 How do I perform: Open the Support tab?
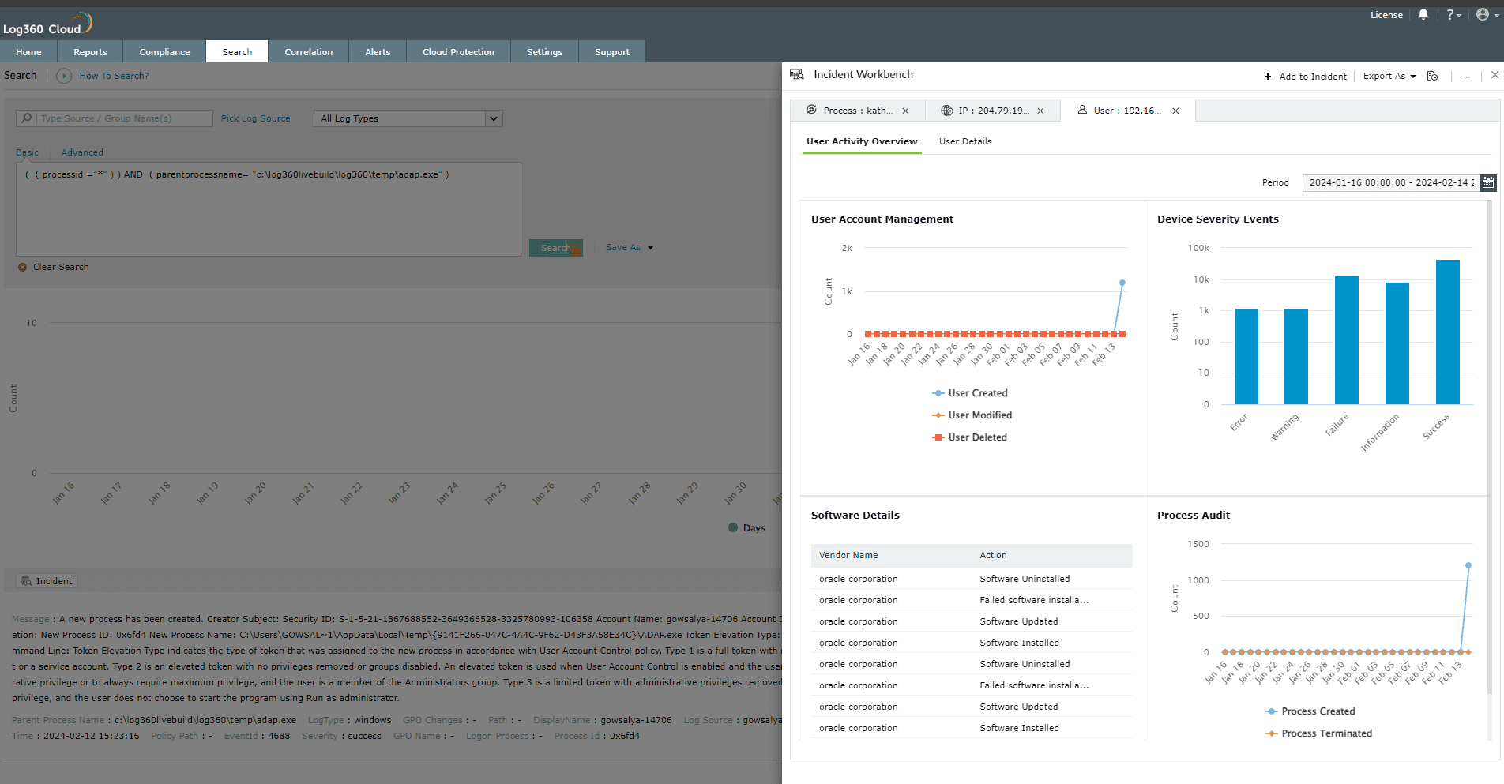click(612, 52)
